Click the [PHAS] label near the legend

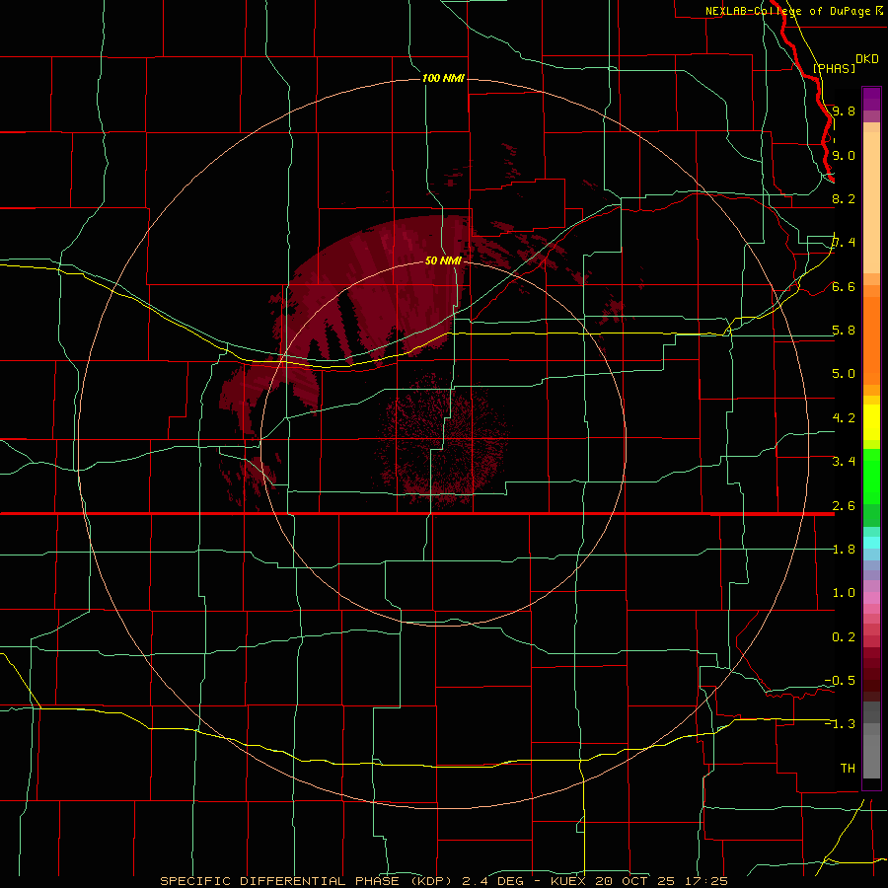834,68
